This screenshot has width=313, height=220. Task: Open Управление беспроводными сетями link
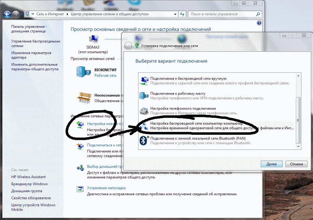point(36,43)
